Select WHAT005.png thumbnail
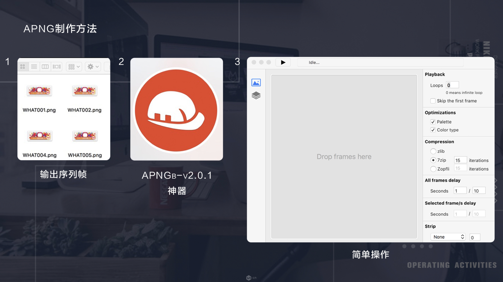This screenshot has height=282, width=503. pos(85,136)
